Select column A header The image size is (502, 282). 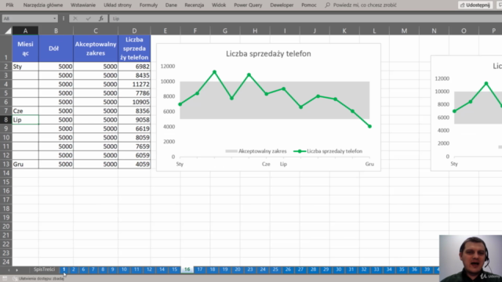point(25,31)
